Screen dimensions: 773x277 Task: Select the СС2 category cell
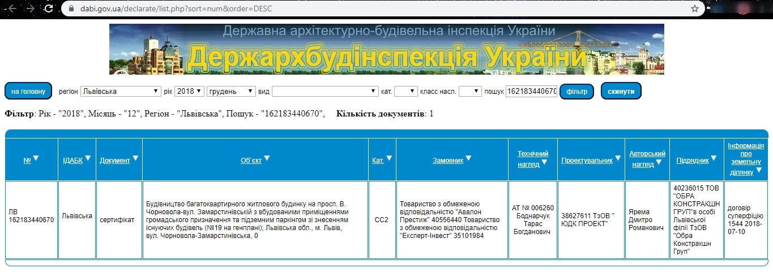382,220
